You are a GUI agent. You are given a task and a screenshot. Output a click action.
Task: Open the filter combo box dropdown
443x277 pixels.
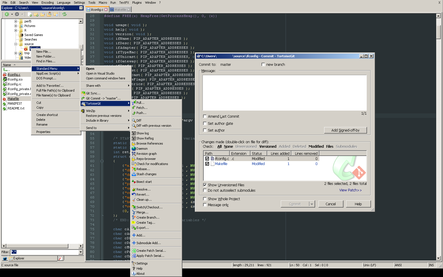pos(81,252)
